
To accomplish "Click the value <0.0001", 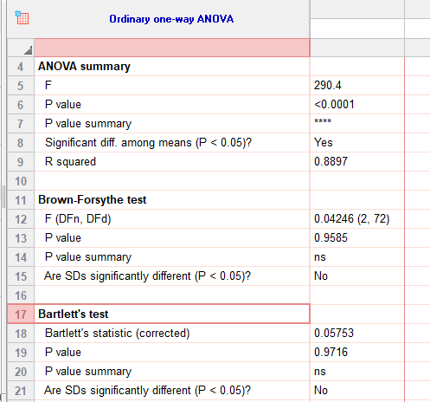I will (x=334, y=104).
